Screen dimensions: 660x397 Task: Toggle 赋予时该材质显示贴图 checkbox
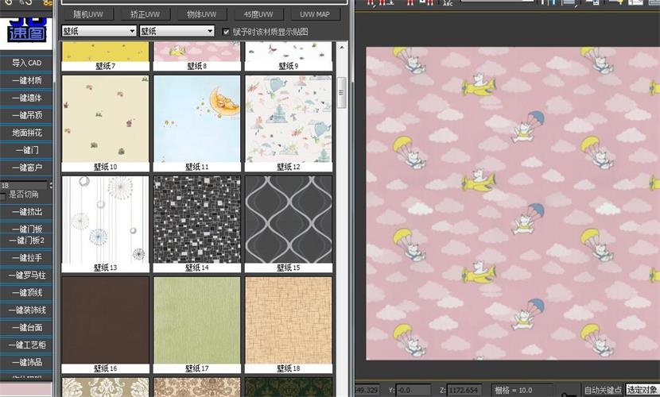[x=226, y=32]
